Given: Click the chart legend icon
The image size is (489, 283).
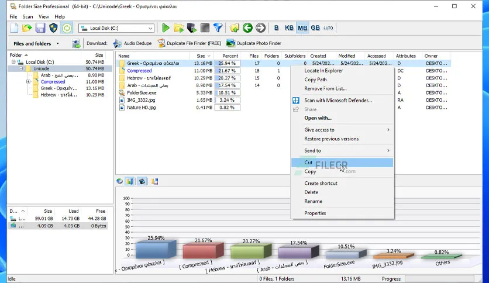Looking at the screenshot, I should pyautogui.click(x=154, y=181).
